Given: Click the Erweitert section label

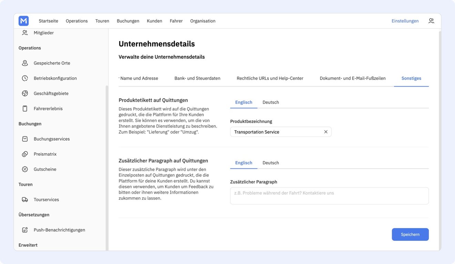Looking at the screenshot, I should pos(28,245).
